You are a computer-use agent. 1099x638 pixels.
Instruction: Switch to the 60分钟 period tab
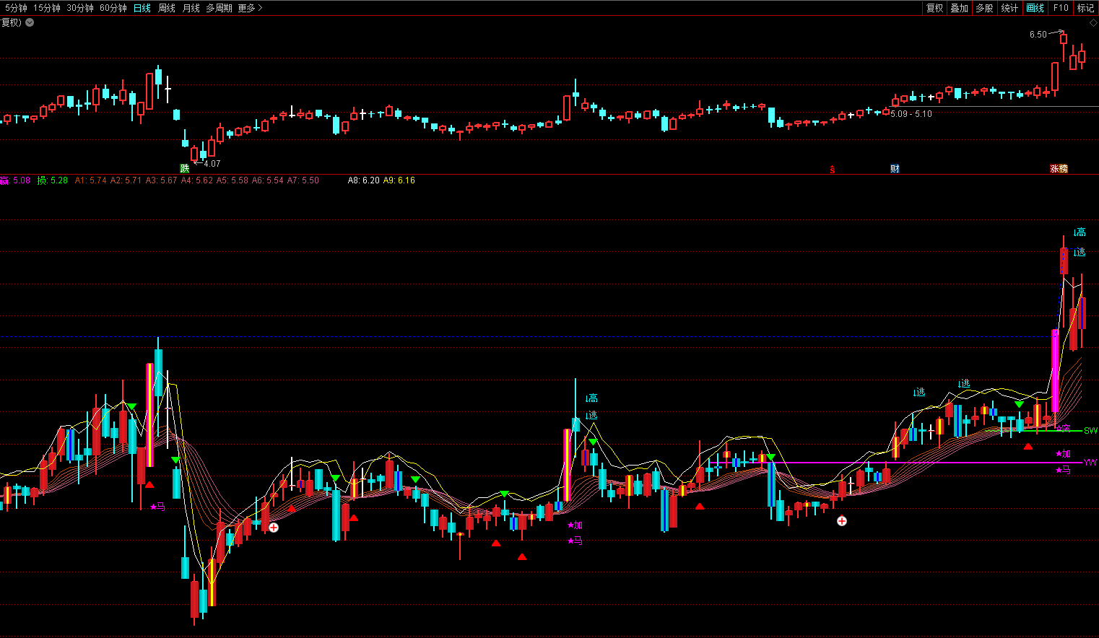click(113, 8)
